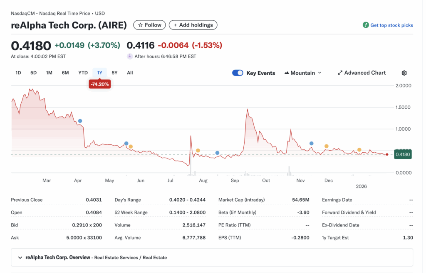Click the green icon beside Get top stock picks

(x=366, y=25)
